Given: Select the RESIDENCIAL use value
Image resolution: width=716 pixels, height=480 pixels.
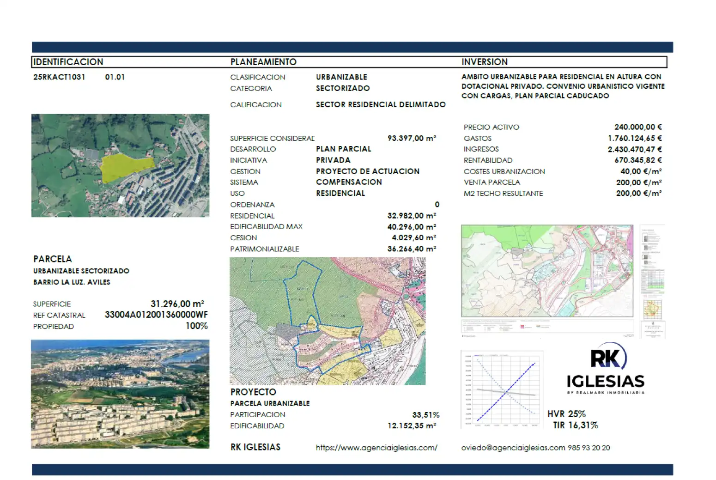Looking at the screenshot, I should (x=340, y=194).
